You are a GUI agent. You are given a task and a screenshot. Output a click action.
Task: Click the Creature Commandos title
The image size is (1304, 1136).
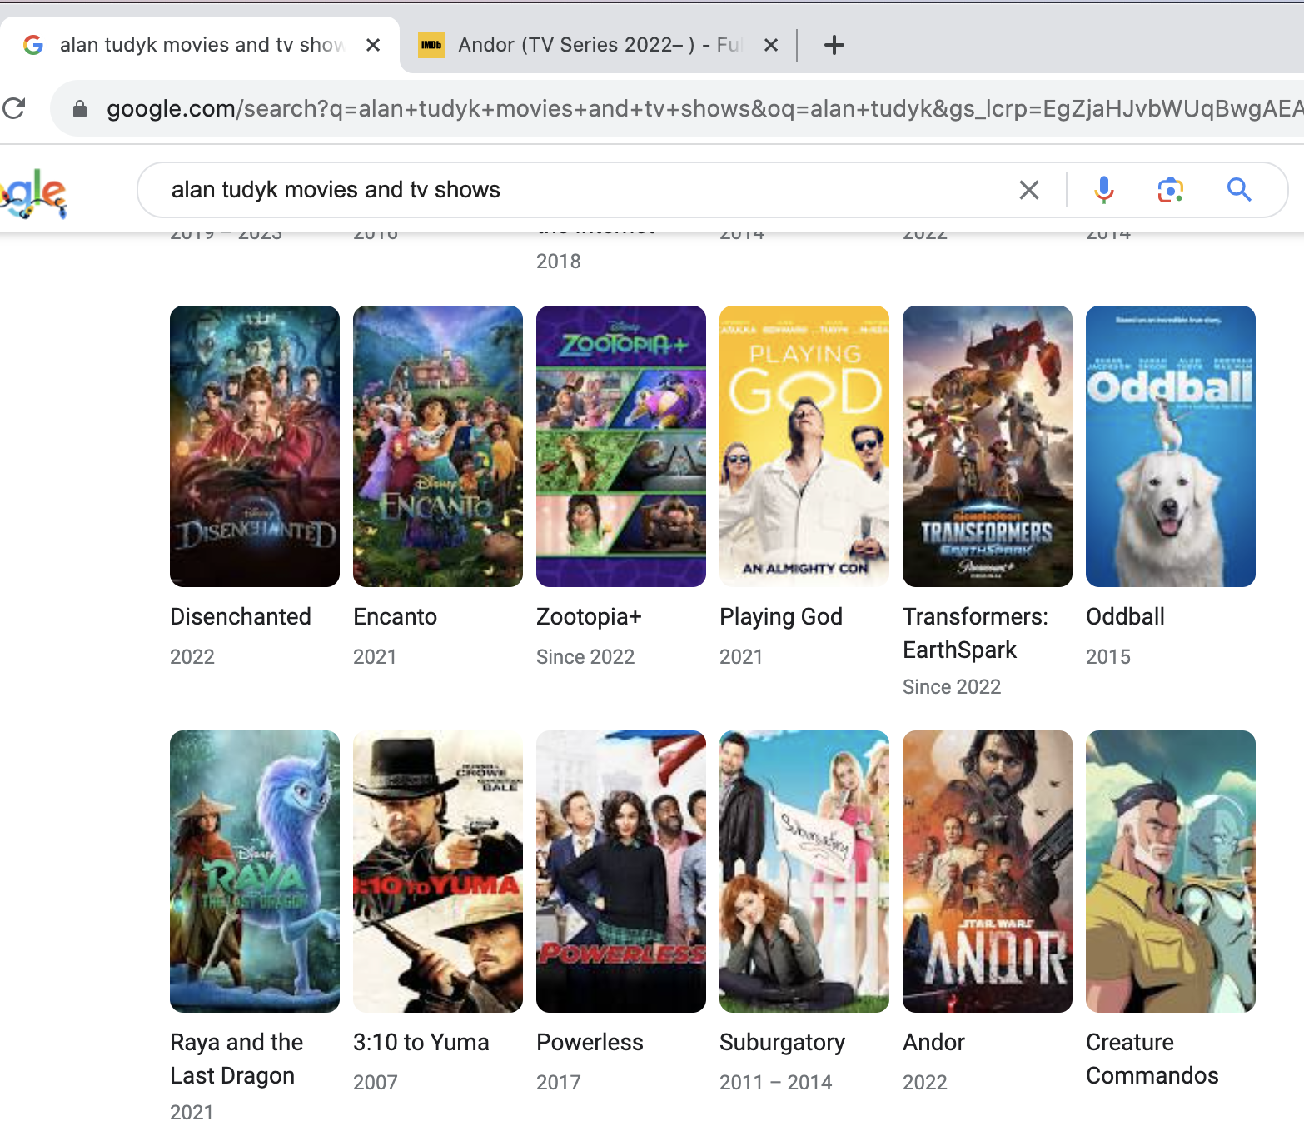[x=1152, y=1059]
